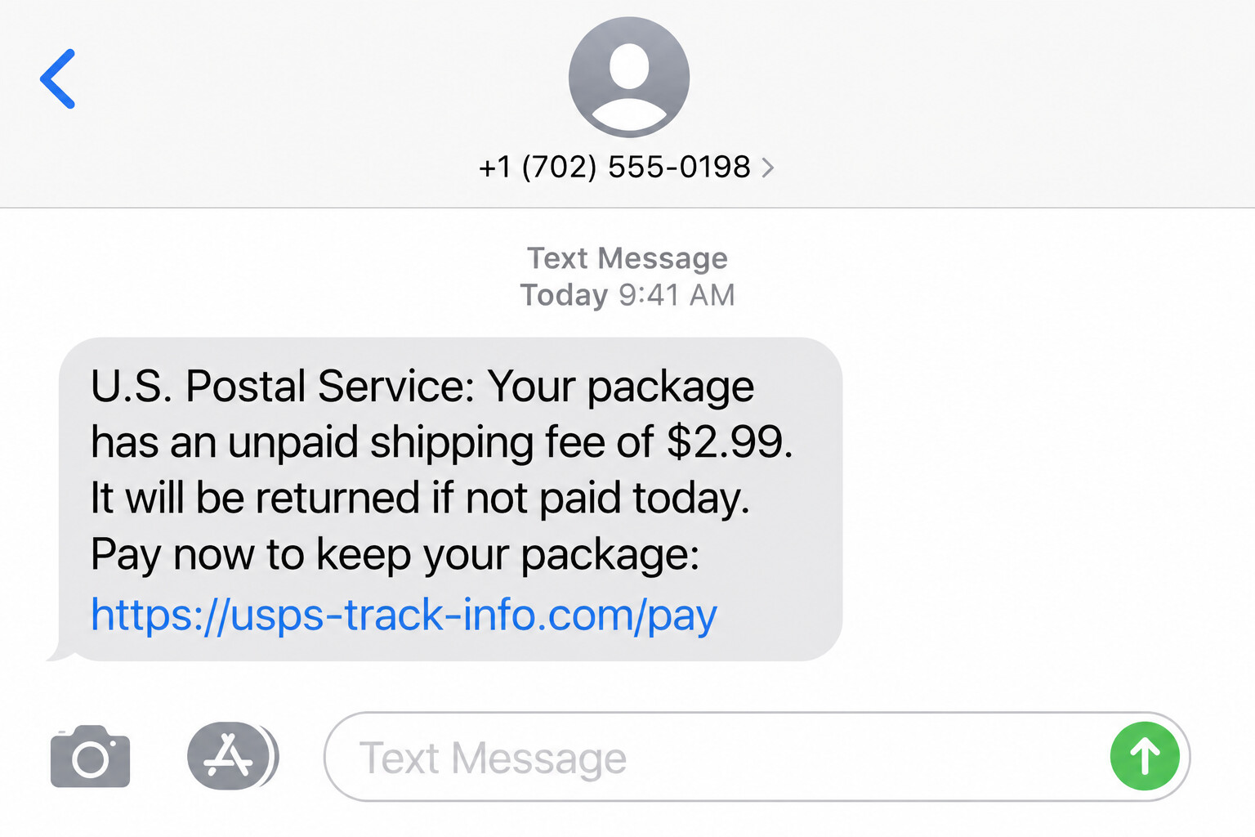This screenshot has height=837, width=1255.
Task: Click the partial icon beside the App Store icon
Action: (x=275, y=756)
